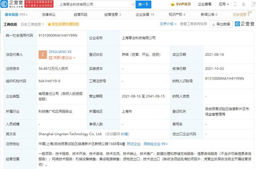This screenshot has height=169, width=256.
Task: Click legal representative name ZHULIANG KE
Action: 60,52
